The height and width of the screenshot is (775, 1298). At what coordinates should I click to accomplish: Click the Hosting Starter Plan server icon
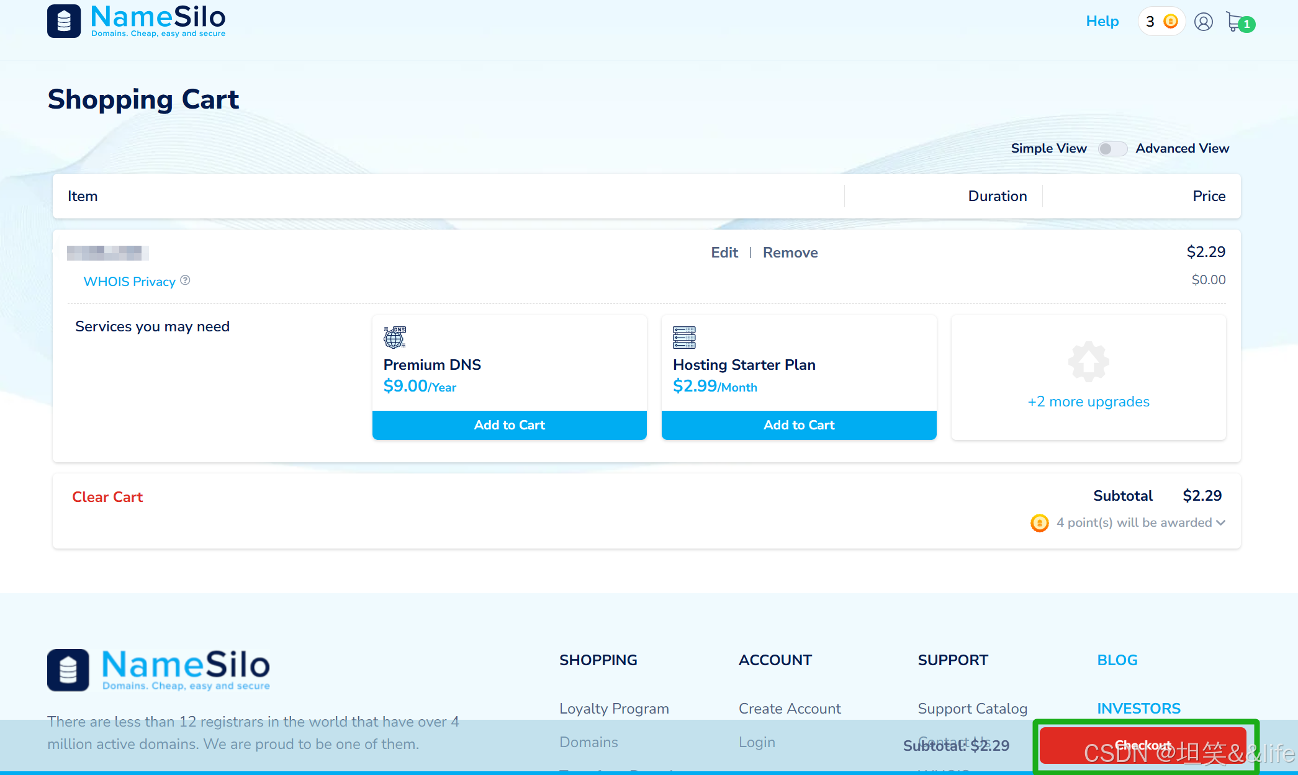(684, 337)
